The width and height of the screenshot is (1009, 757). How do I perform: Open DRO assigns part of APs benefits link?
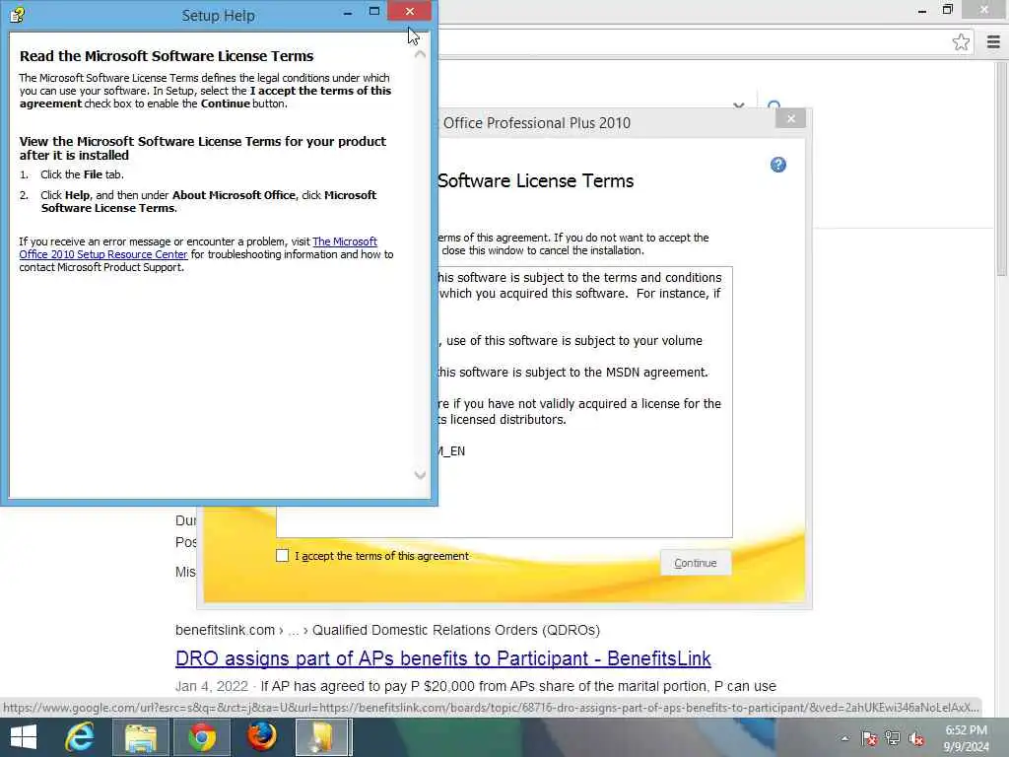[x=442, y=657]
